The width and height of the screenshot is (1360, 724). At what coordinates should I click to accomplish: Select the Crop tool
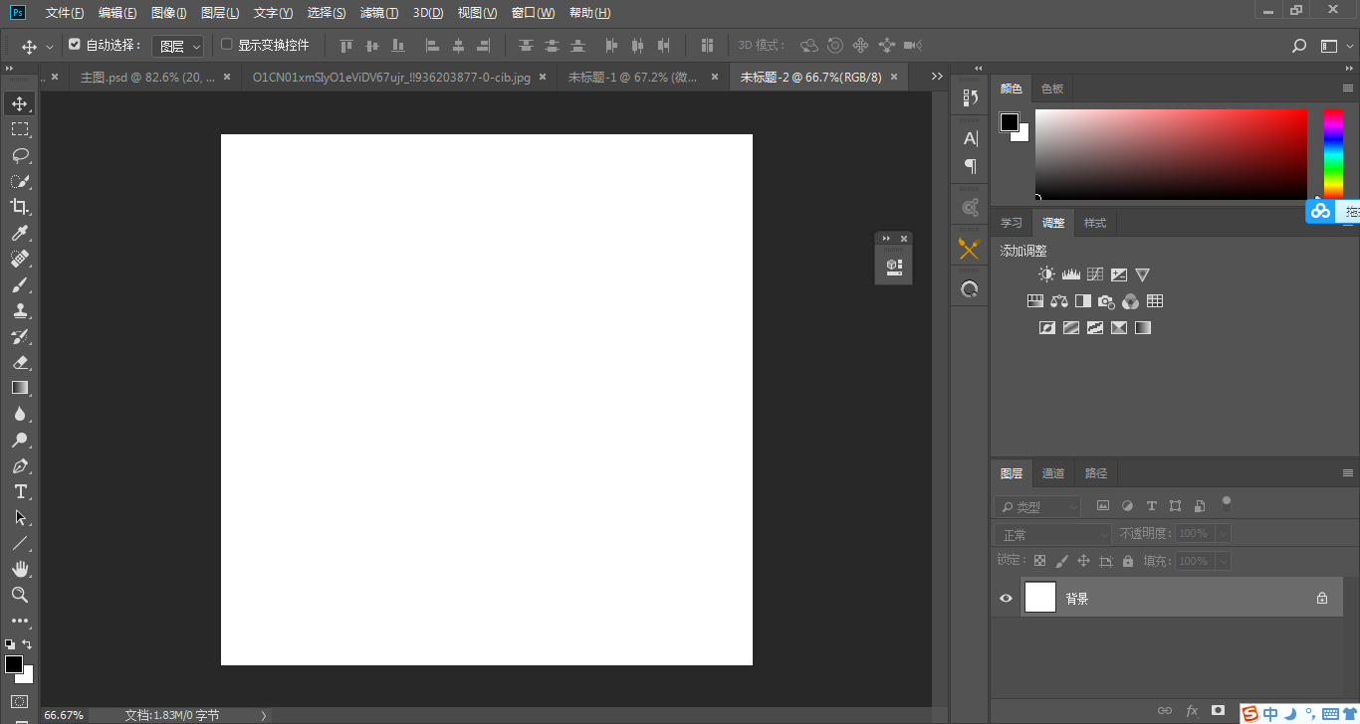point(20,207)
